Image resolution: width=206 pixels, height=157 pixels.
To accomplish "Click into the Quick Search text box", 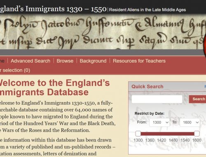I will pyautogui.click(x=157, y=99).
